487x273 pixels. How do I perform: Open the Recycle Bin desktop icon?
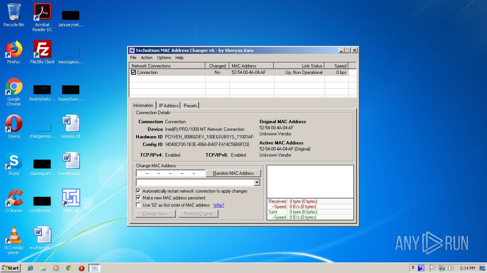click(x=14, y=15)
